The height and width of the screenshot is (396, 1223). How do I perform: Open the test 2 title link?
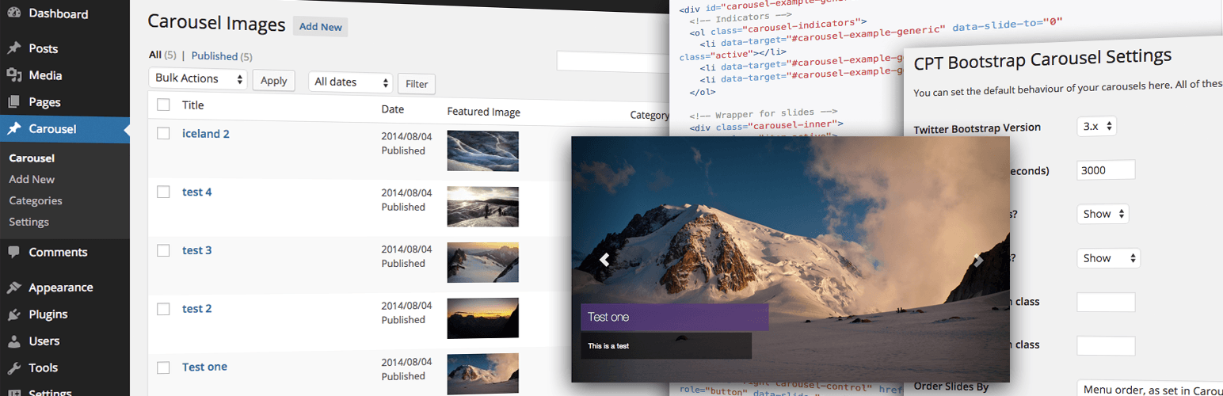click(197, 309)
